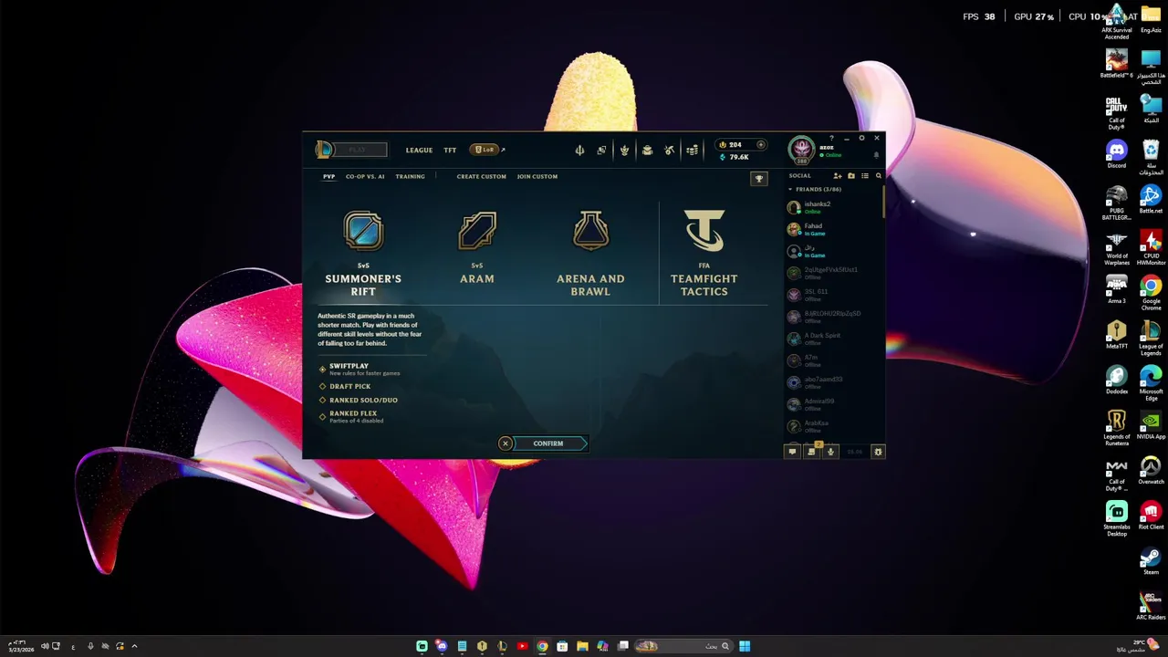Open the TFT menu item
1168x657 pixels.
tap(450, 150)
